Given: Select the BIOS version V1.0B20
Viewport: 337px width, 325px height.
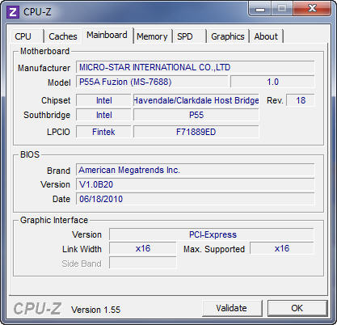Looking at the screenshot, I should coord(195,184).
